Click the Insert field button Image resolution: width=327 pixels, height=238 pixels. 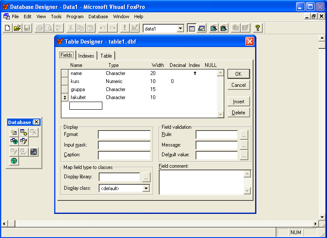tap(239, 102)
